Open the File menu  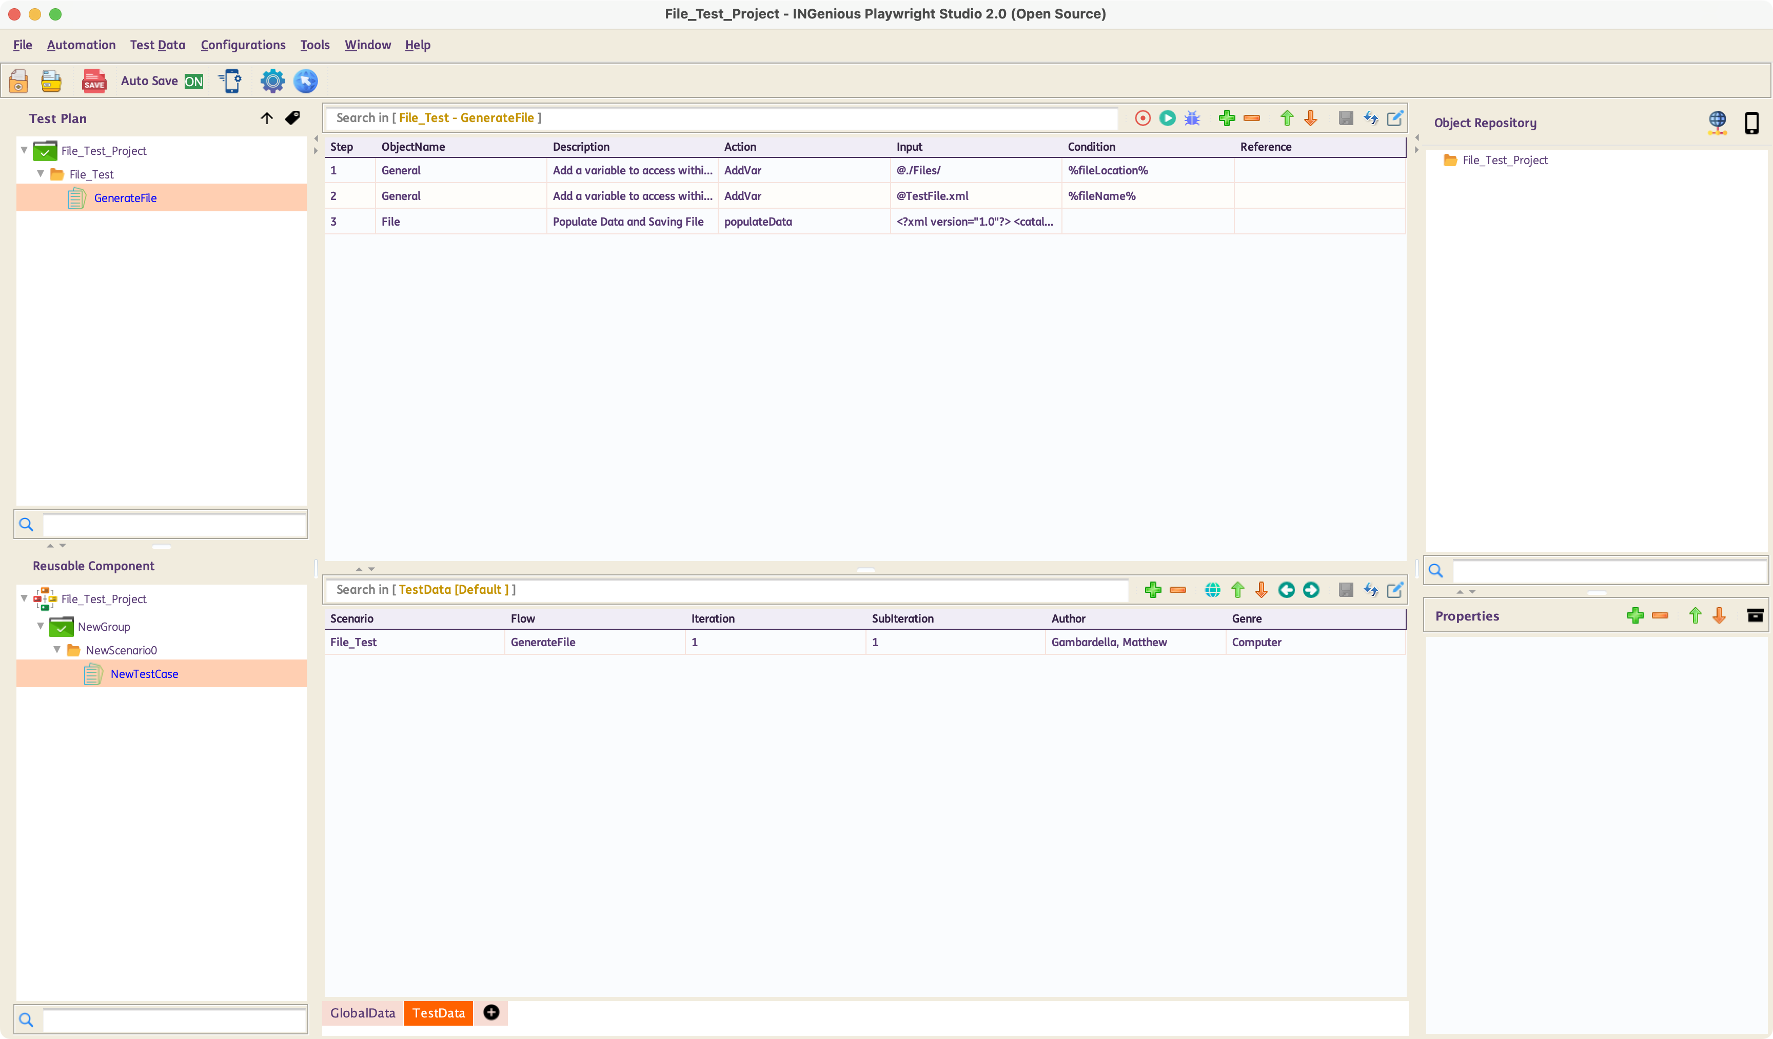23,45
